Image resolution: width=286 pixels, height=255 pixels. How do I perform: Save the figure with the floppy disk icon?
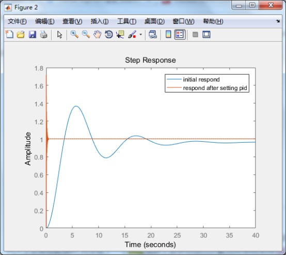point(33,34)
